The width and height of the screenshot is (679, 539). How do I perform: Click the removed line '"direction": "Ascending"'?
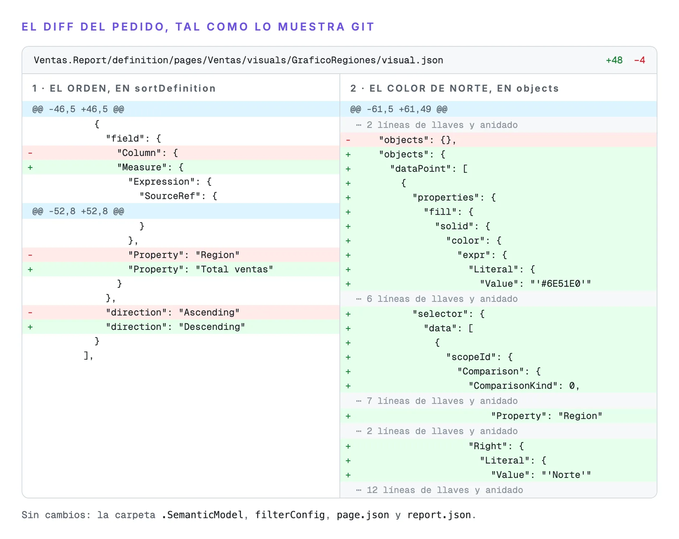181,313
